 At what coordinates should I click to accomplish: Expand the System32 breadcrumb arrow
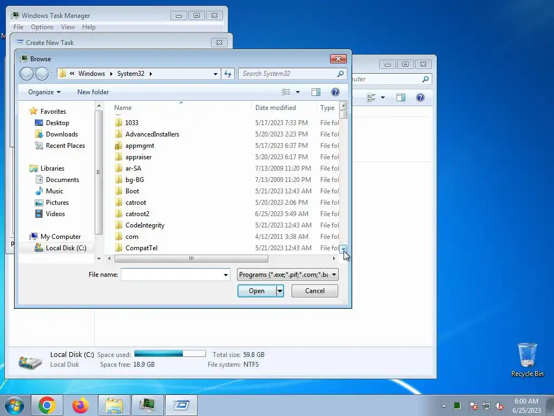coord(151,74)
